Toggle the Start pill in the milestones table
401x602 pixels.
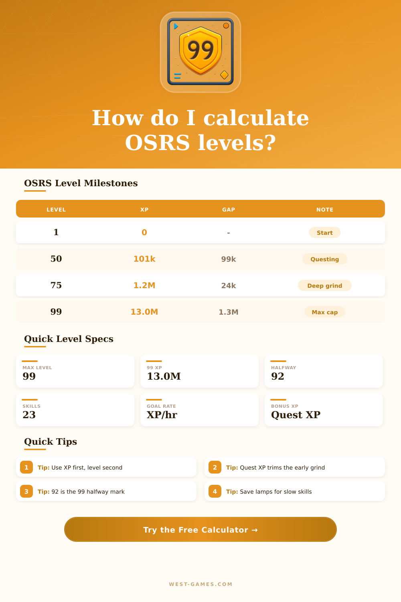click(x=325, y=233)
